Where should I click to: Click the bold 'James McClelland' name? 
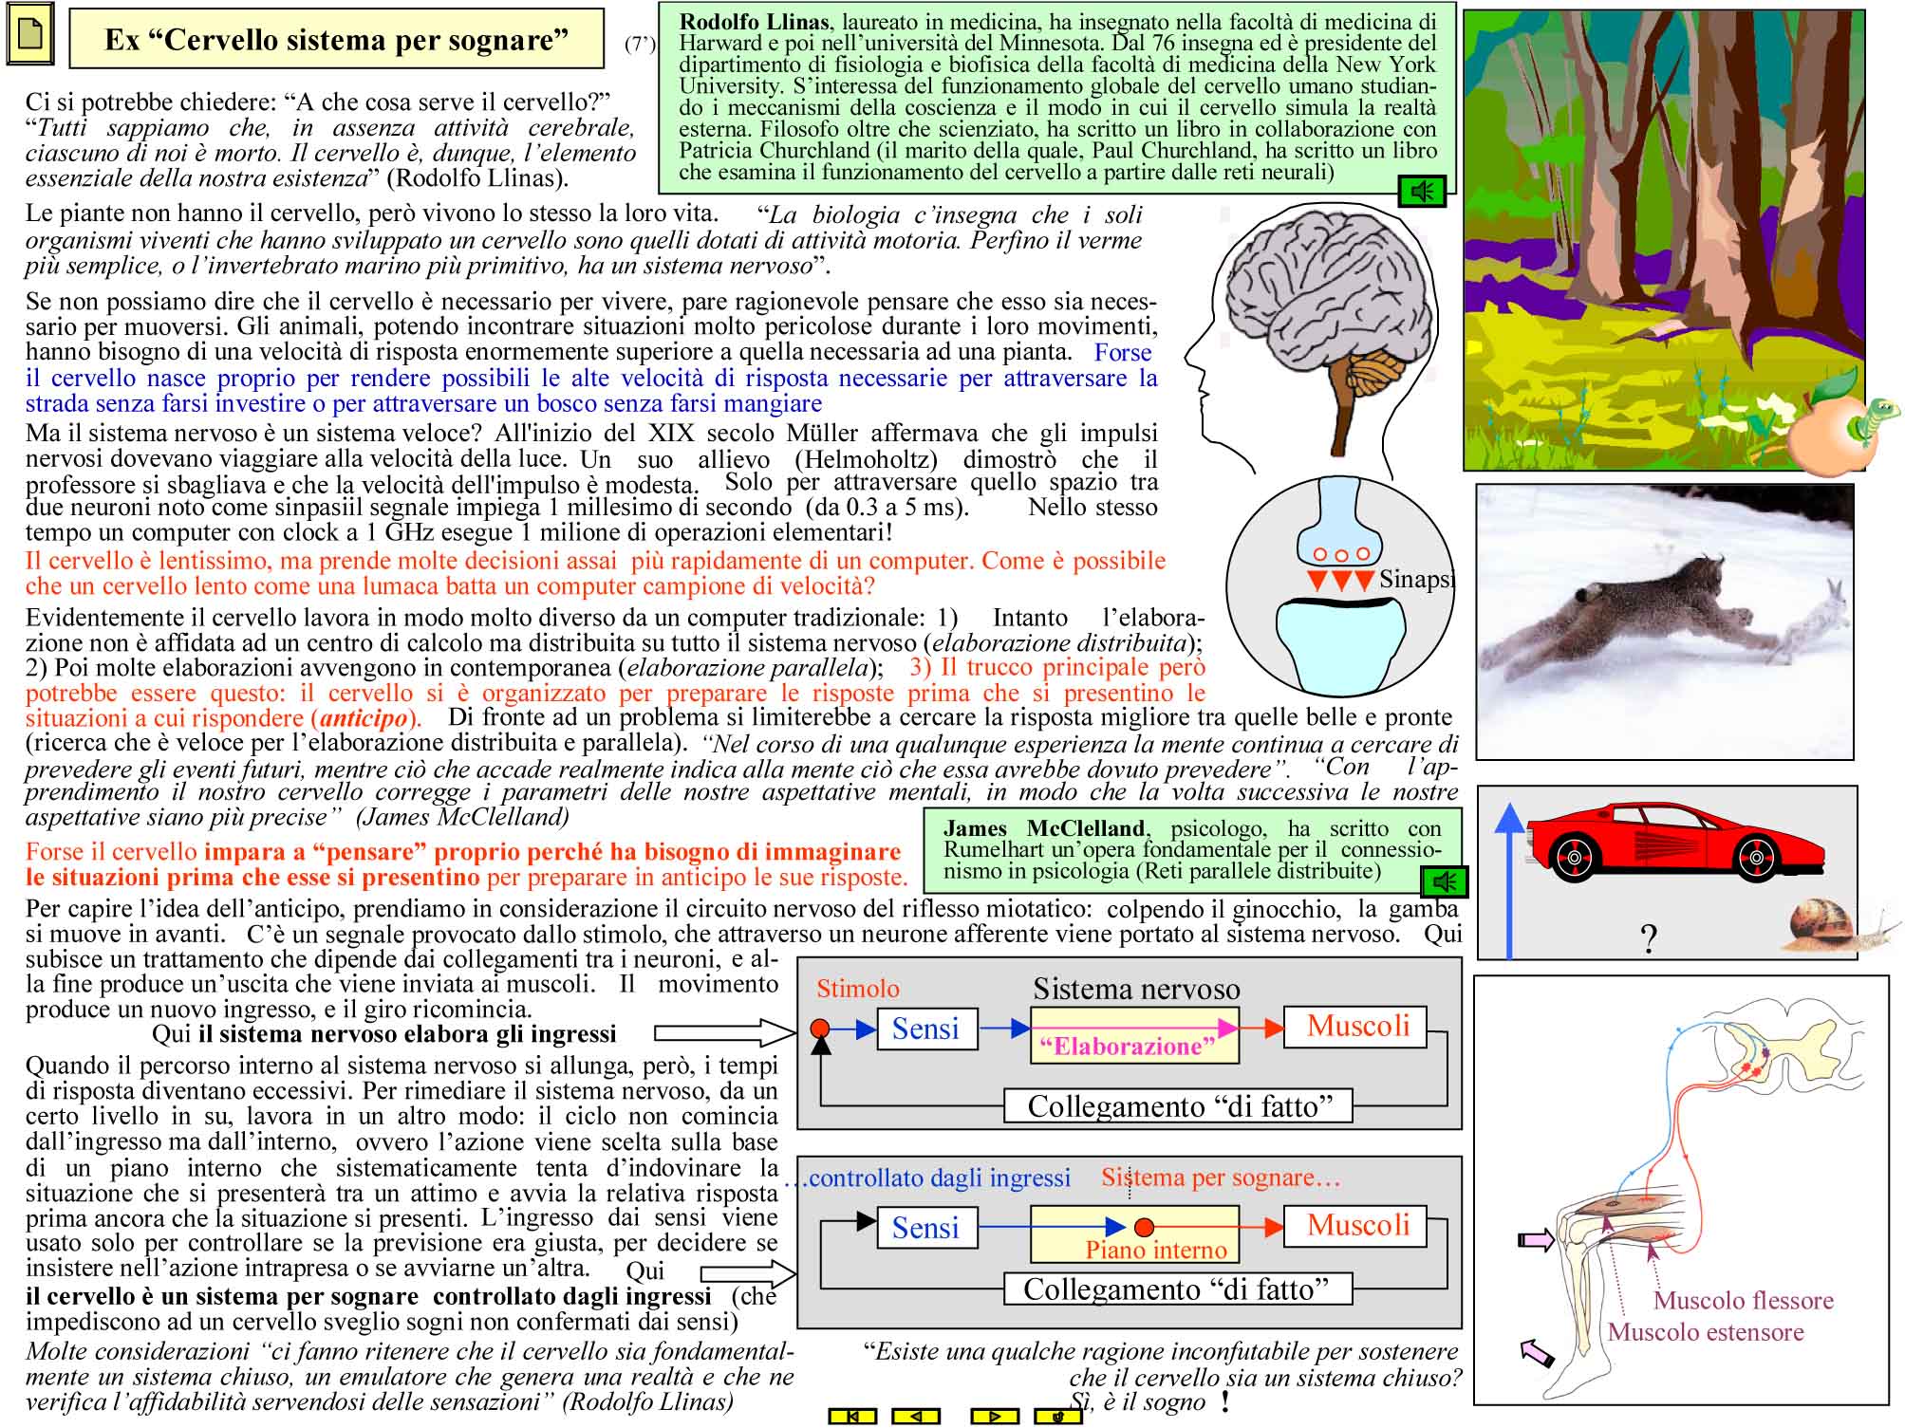tap(1044, 828)
